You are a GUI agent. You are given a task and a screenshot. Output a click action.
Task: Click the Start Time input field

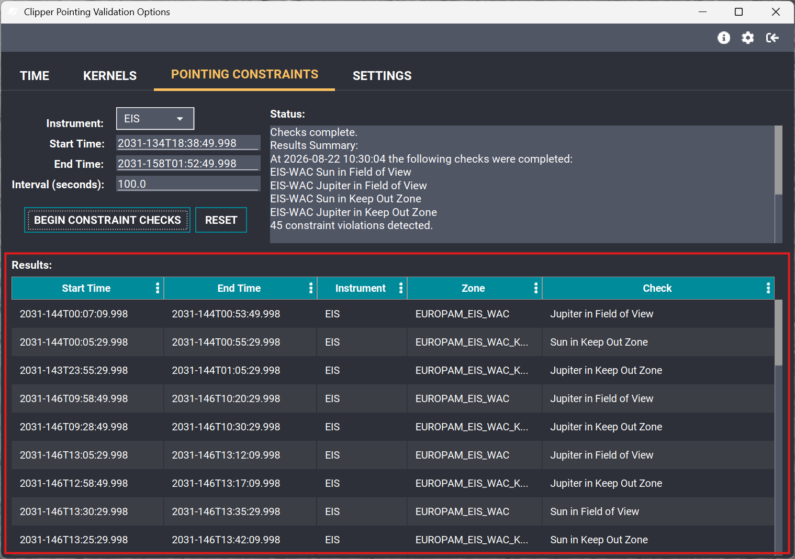pyautogui.click(x=188, y=143)
